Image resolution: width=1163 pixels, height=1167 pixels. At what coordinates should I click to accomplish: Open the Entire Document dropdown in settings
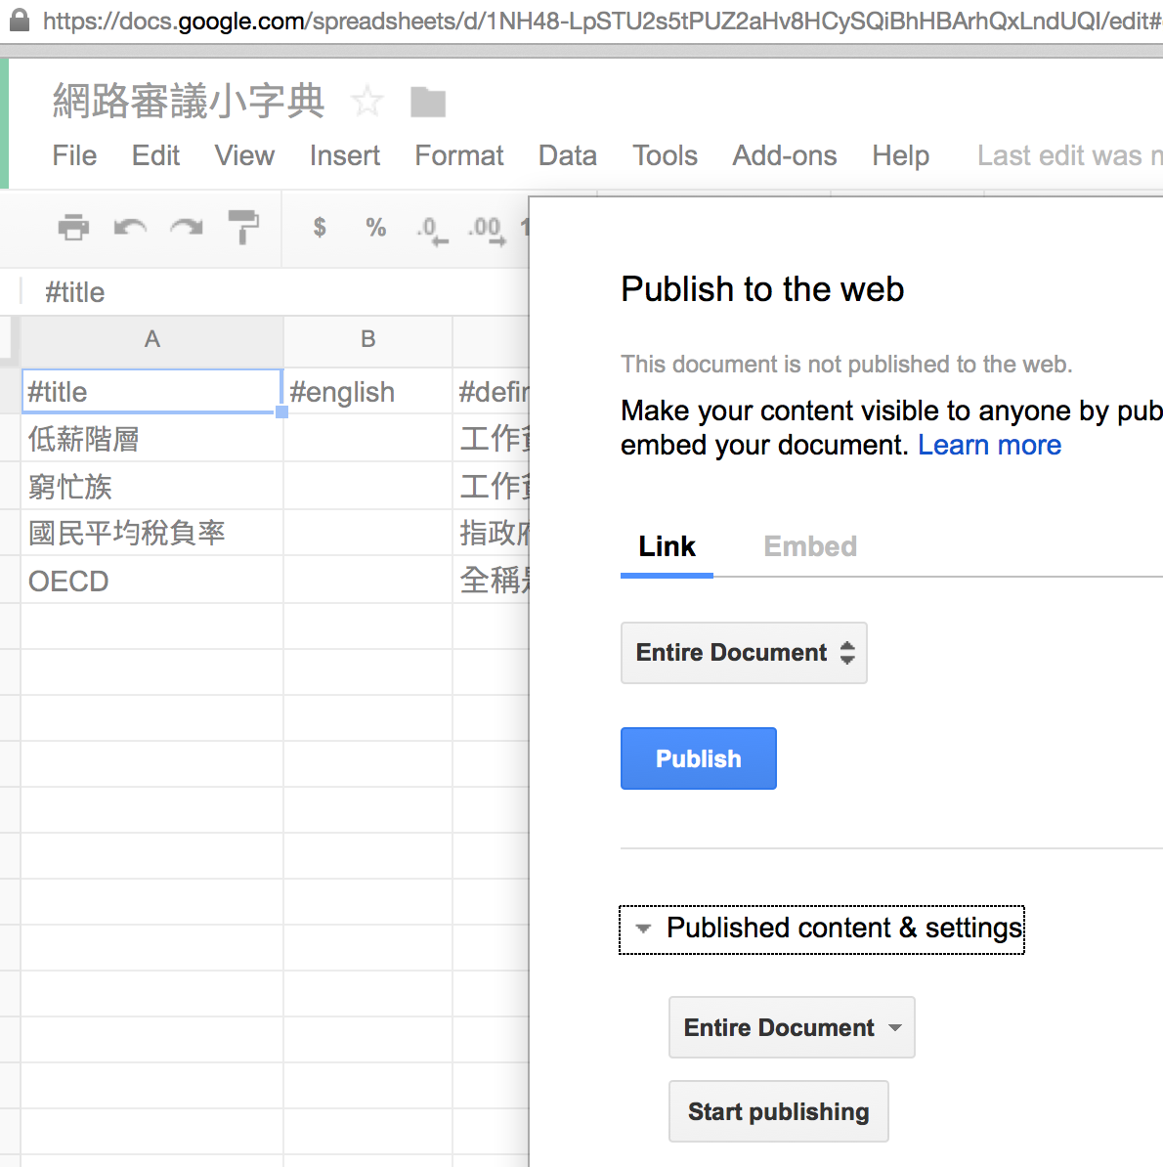tap(792, 1027)
